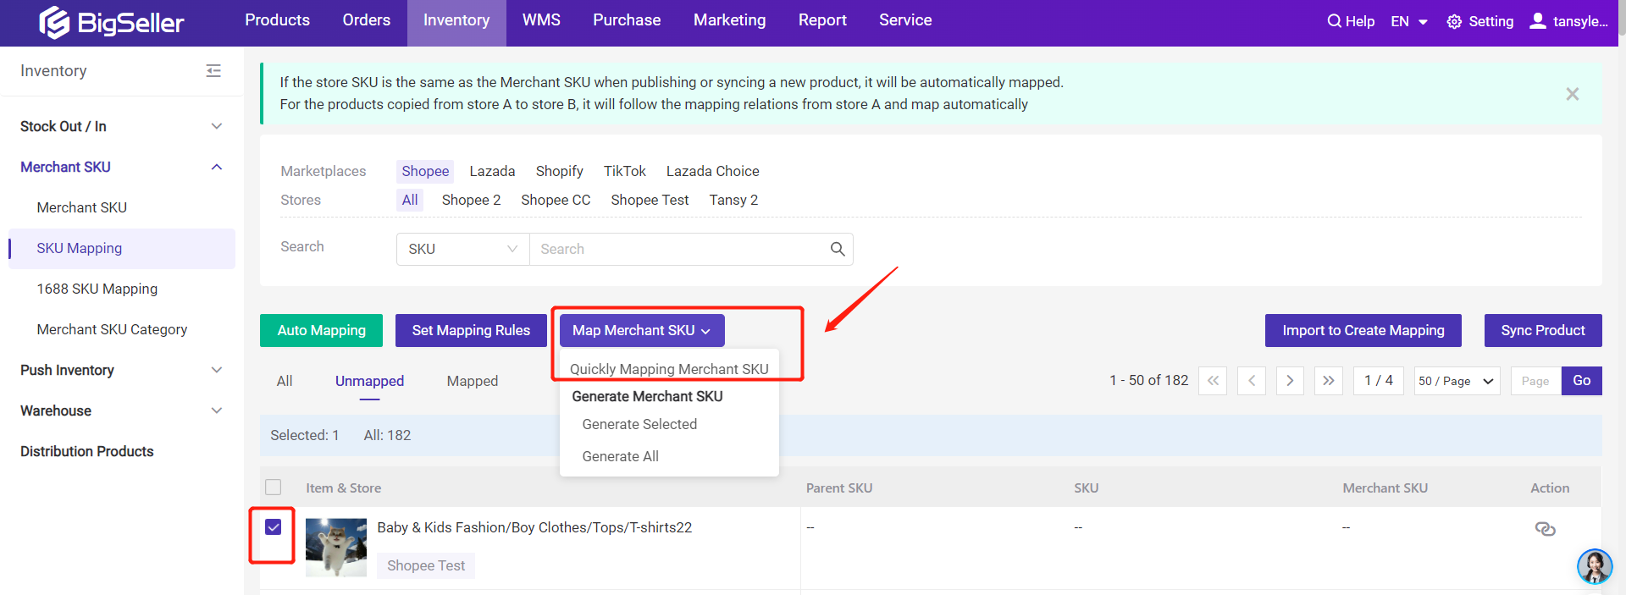Click the Go page button
Screen dimensions: 1626x595
(1582, 381)
